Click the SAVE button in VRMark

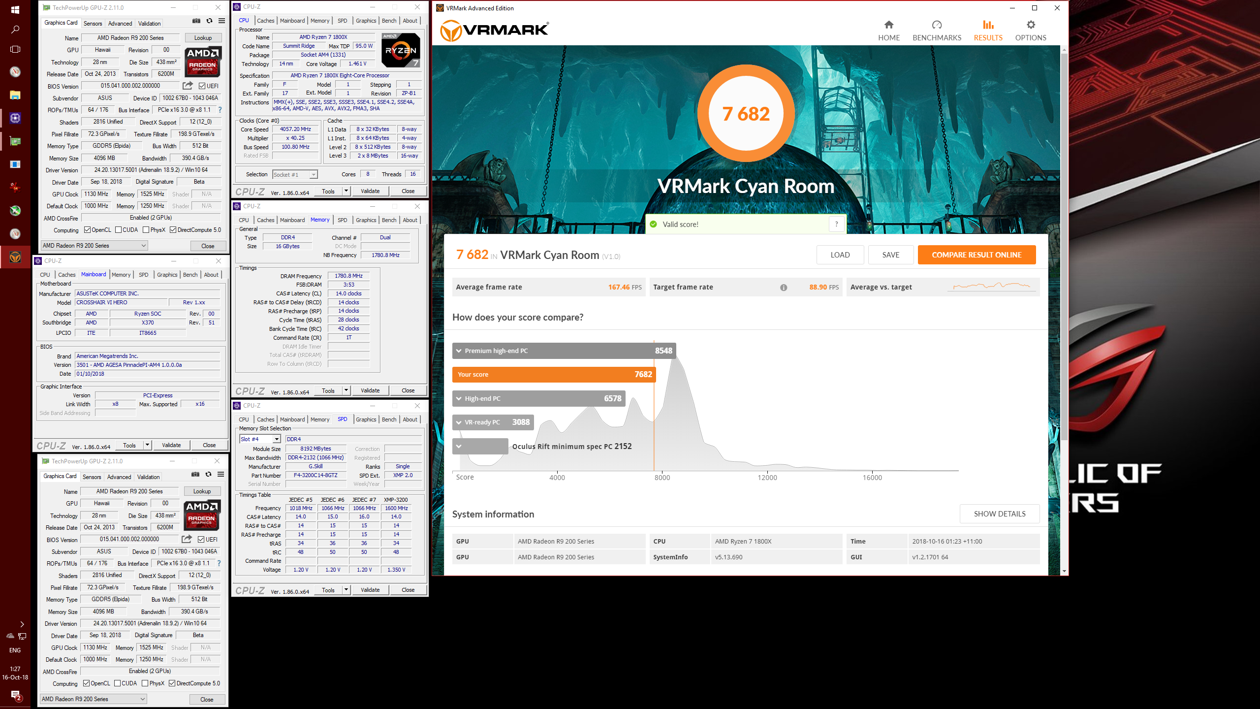click(x=891, y=255)
